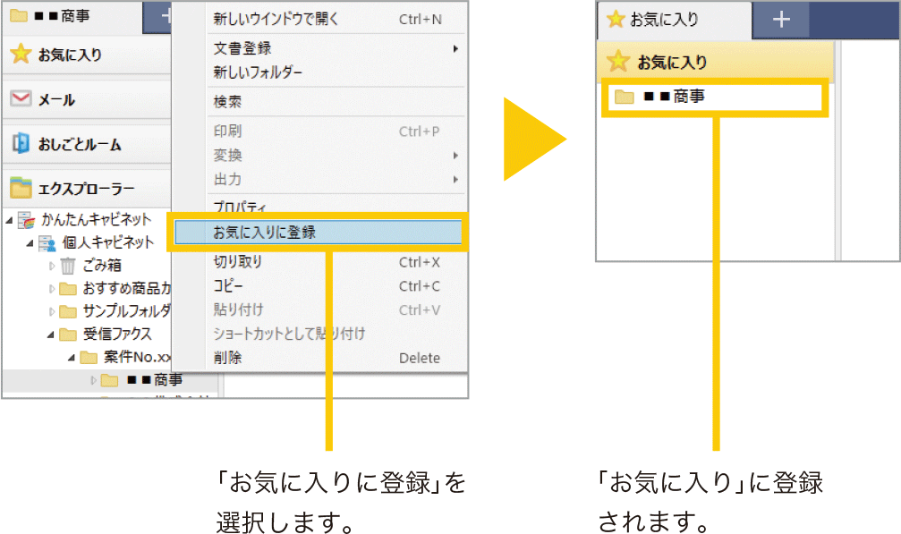Click the star icon on the お気に入り tab
The height and width of the screenshot is (534, 901).
[616, 20]
